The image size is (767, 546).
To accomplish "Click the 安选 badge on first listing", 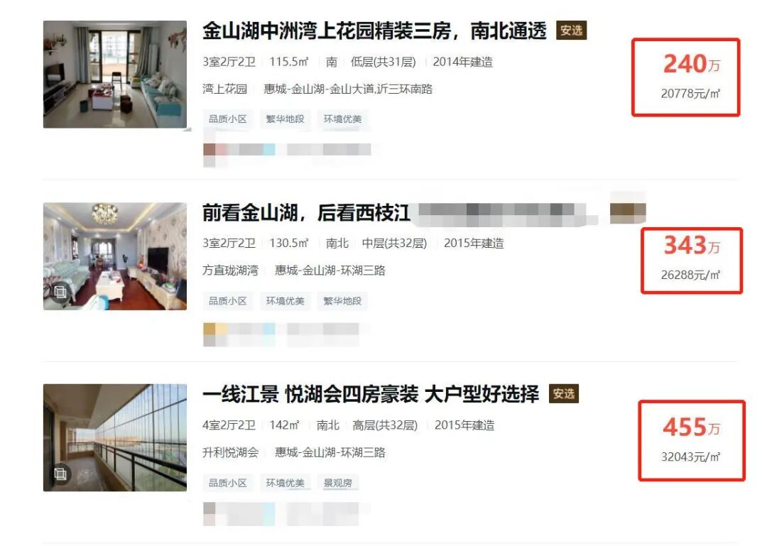I will (x=571, y=31).
